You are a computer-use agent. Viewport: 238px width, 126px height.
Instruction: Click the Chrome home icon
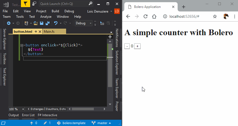click(154, 16)
